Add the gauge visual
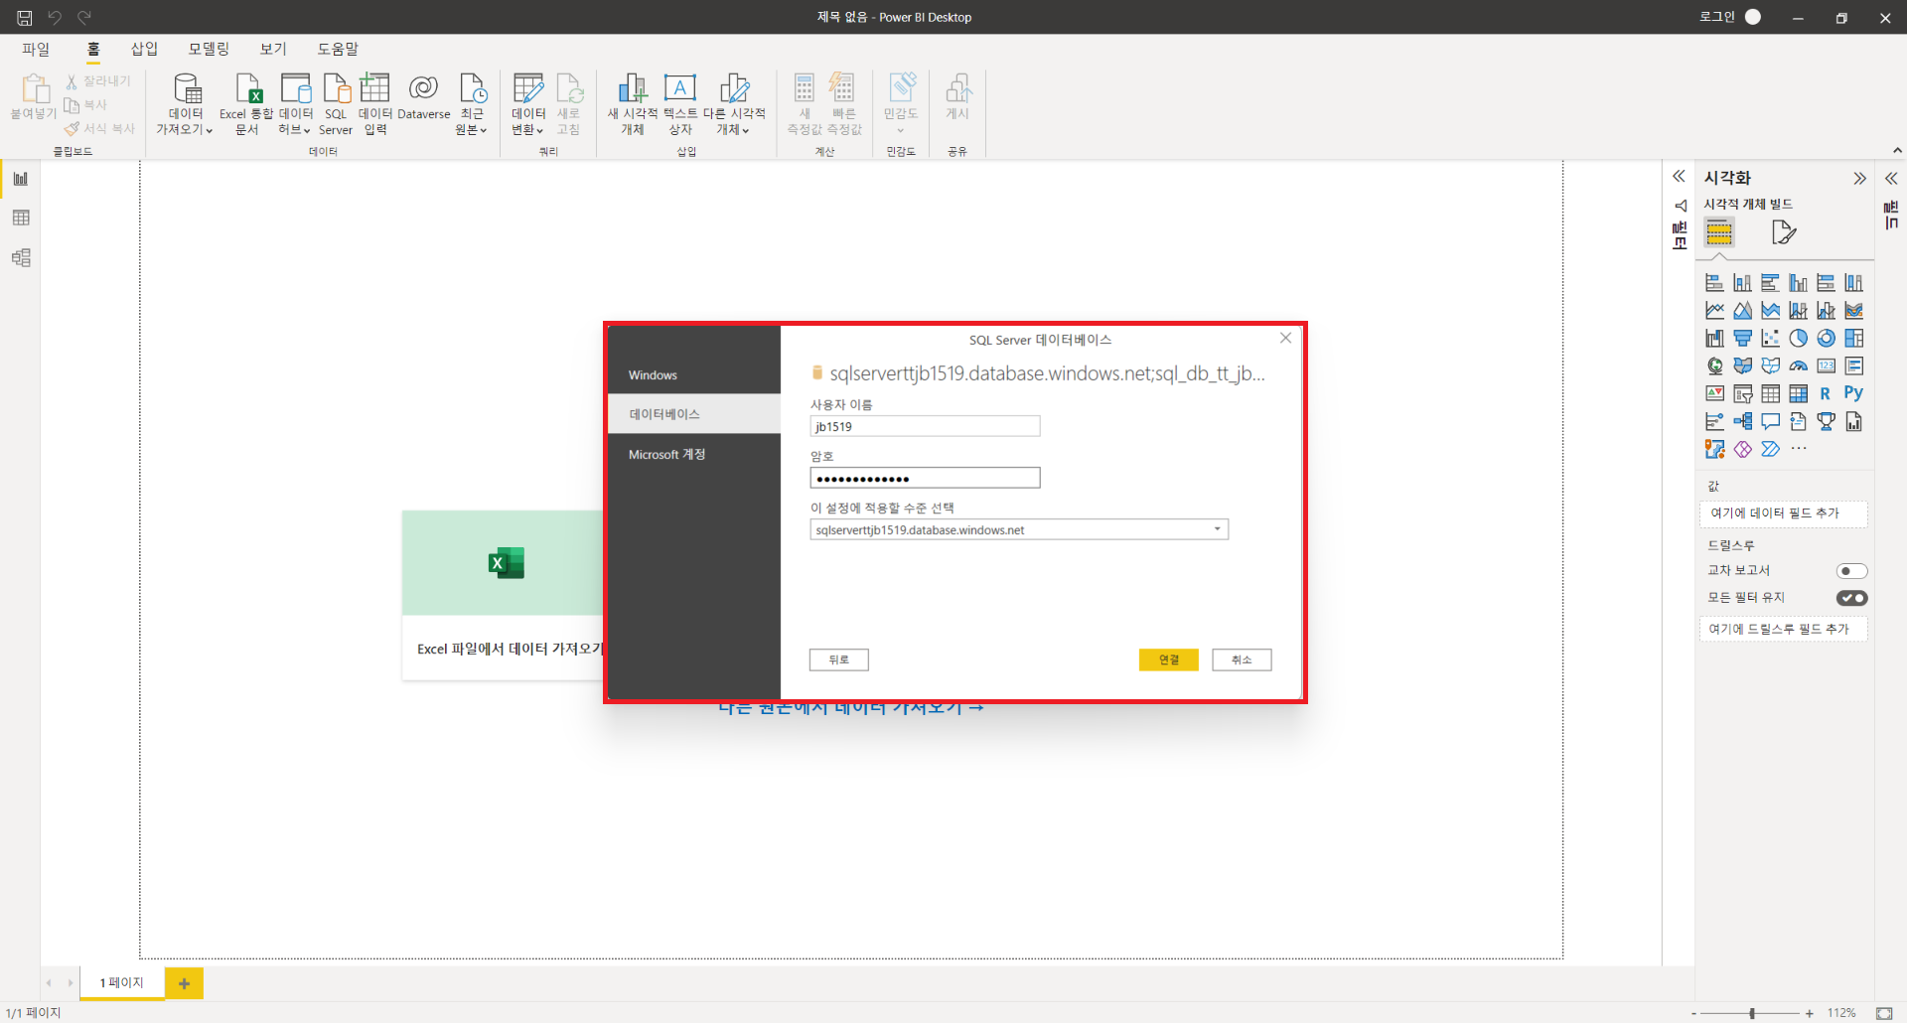 1798,366
